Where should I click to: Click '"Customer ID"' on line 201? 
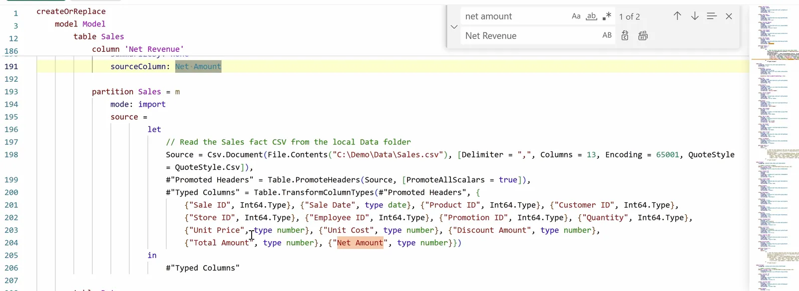click(585, 205)
